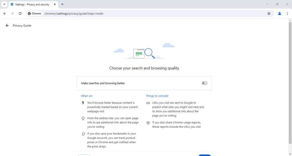Viewport: 292px width, 156px height.
Task: Click the scrollbar down arrow
Action: (290, 154)
